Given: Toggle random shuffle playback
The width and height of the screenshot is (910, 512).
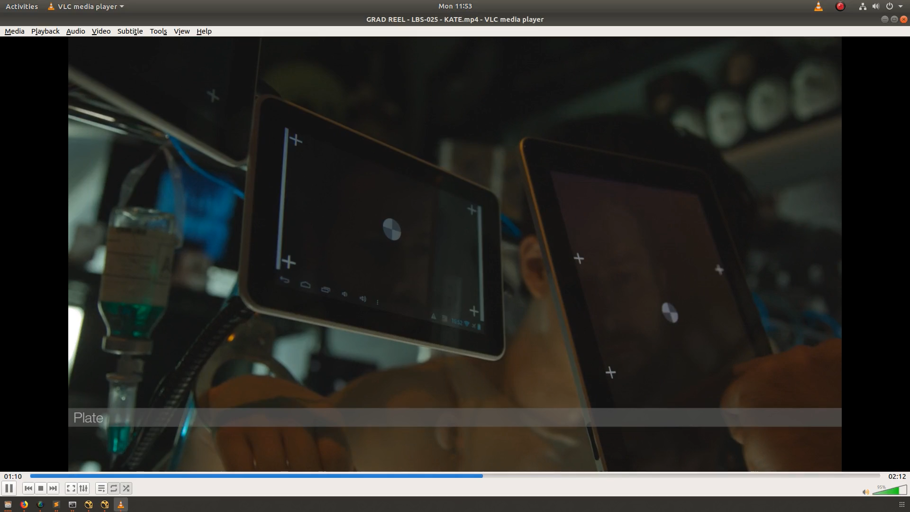Looking at the screenshot, I should pyautogui.click(x=126, y=488).
